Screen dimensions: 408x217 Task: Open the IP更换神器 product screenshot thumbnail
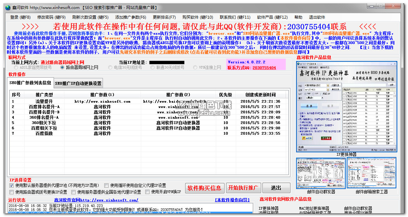pos(347,107)
